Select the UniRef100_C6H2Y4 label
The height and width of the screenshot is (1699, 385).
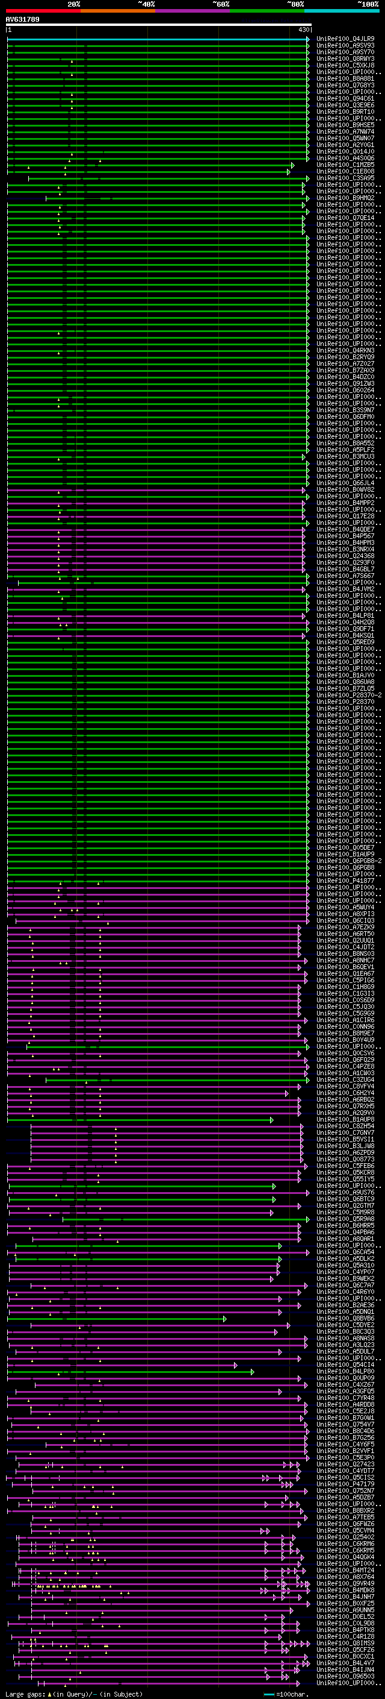[345, 1093]
